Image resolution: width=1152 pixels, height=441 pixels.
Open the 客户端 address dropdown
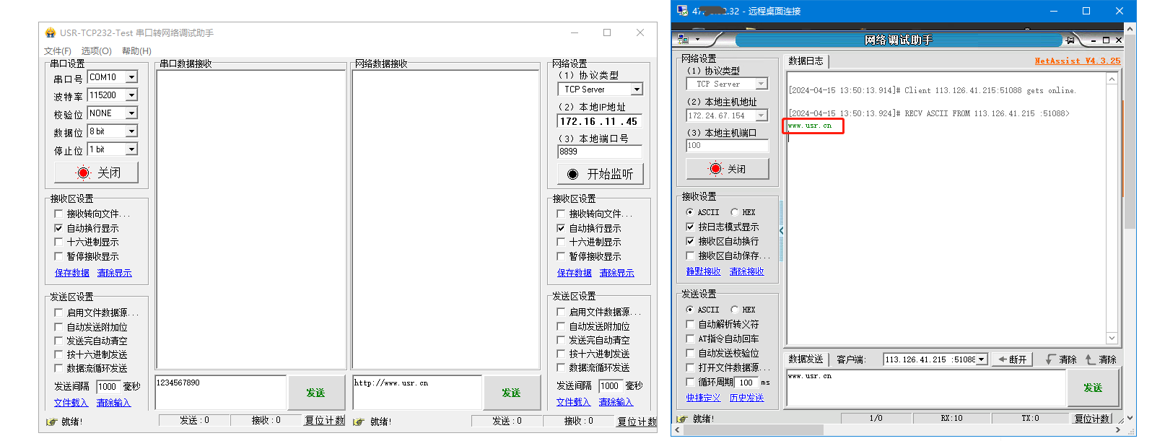pyautogui.click(x=981, y=359)
